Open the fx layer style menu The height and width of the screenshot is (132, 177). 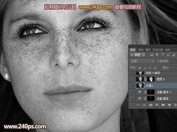click(145, 105)
